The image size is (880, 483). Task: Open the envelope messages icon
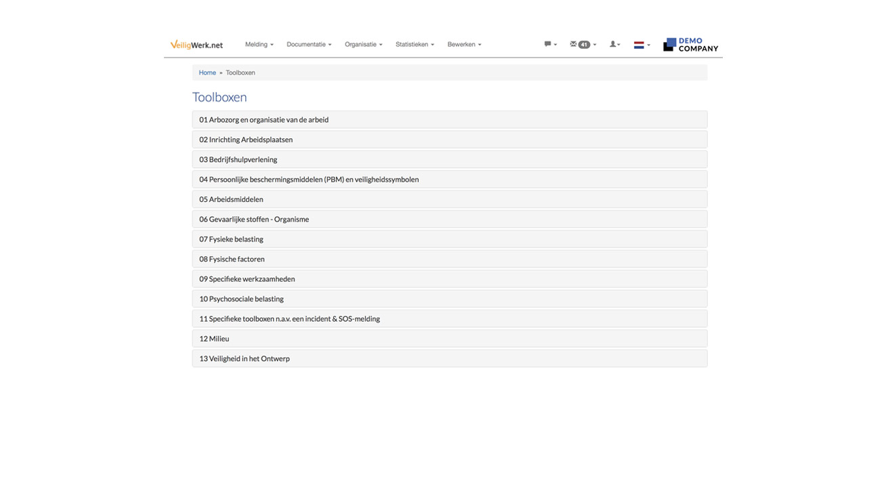coord(573,45)
